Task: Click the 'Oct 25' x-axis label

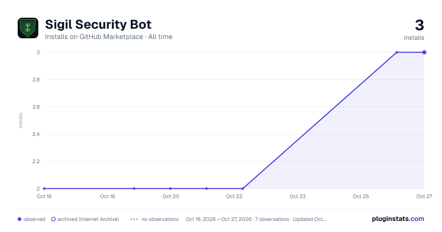Action: (361, 196)
